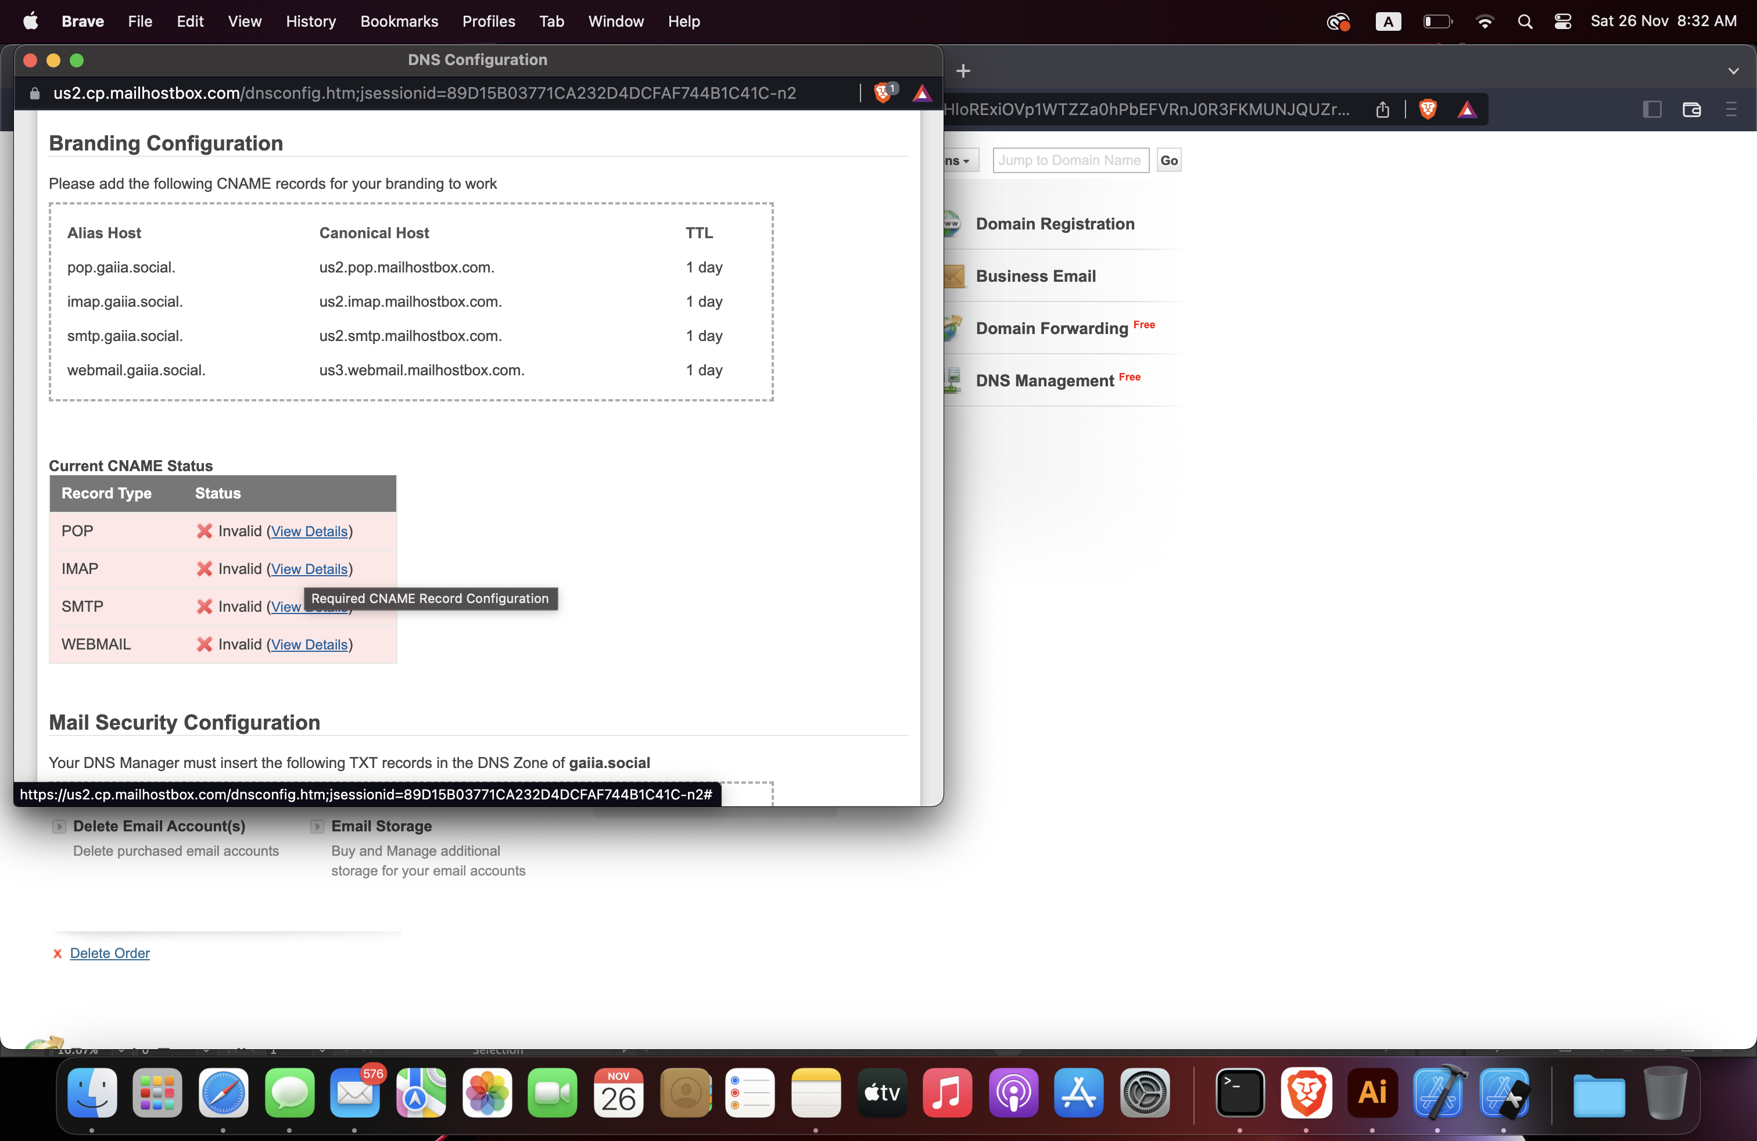This screenshot has width=1757, height=1141.
Task: Open the Bookmarks menu
Action: click(399, 21)
